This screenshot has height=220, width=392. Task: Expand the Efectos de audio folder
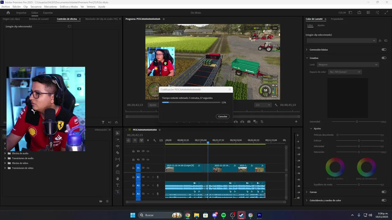point(5,153)
